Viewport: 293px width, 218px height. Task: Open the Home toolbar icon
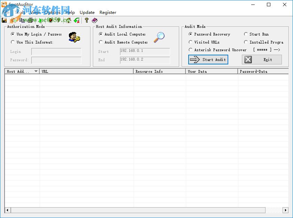[68, 20]
